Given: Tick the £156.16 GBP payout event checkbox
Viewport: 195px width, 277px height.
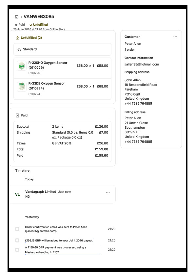Looking at the screenshot, I should 17,240.
